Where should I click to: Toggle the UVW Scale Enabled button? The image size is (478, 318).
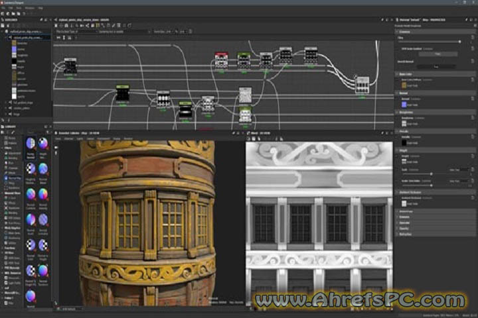tap(438, 54)
